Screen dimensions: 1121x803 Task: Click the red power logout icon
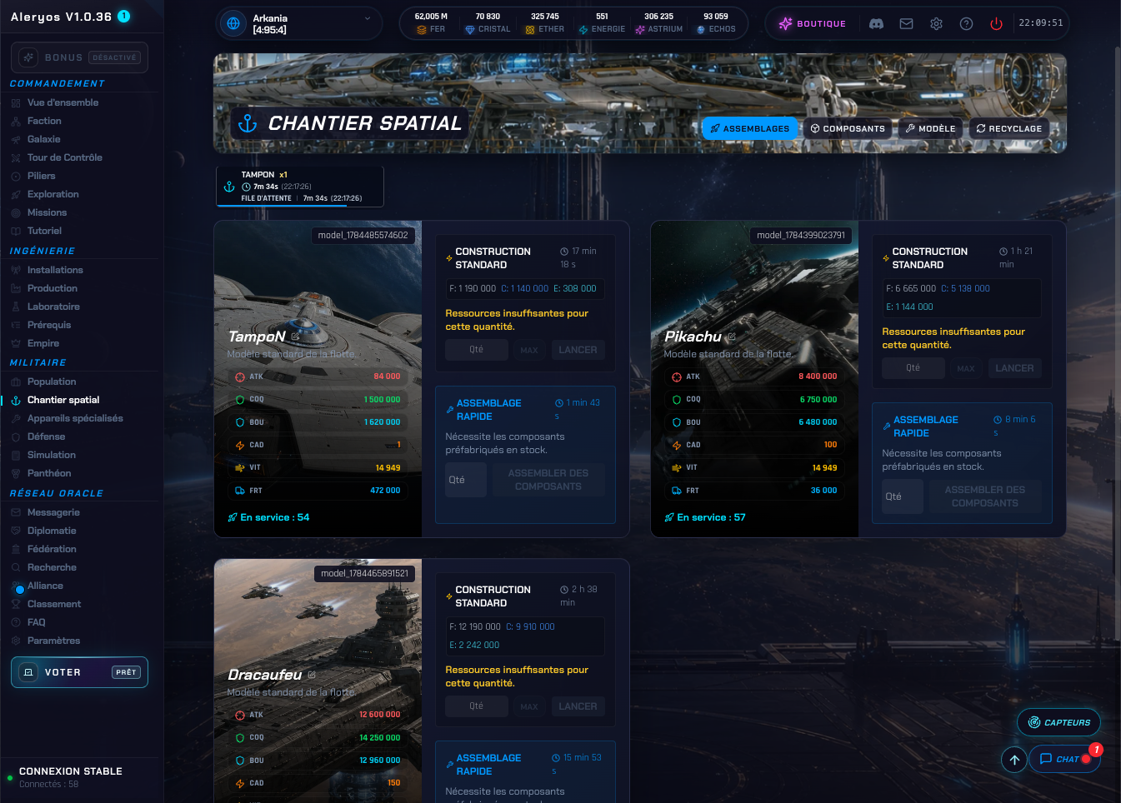click(996, 24)
